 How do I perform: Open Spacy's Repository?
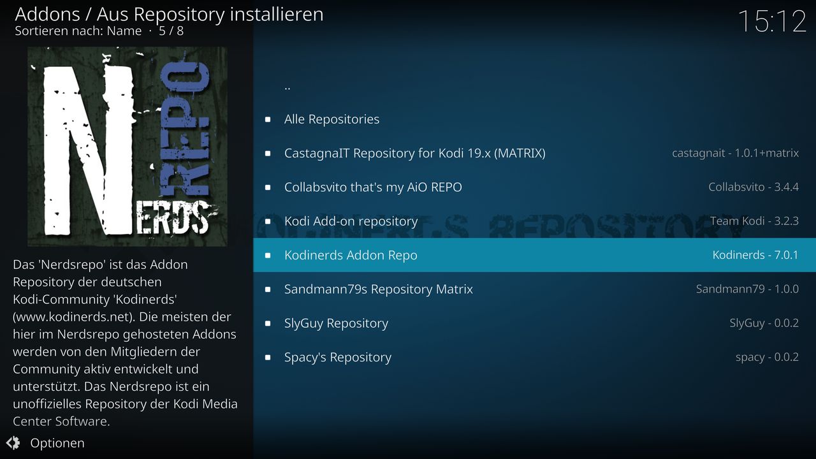[534, 357]
